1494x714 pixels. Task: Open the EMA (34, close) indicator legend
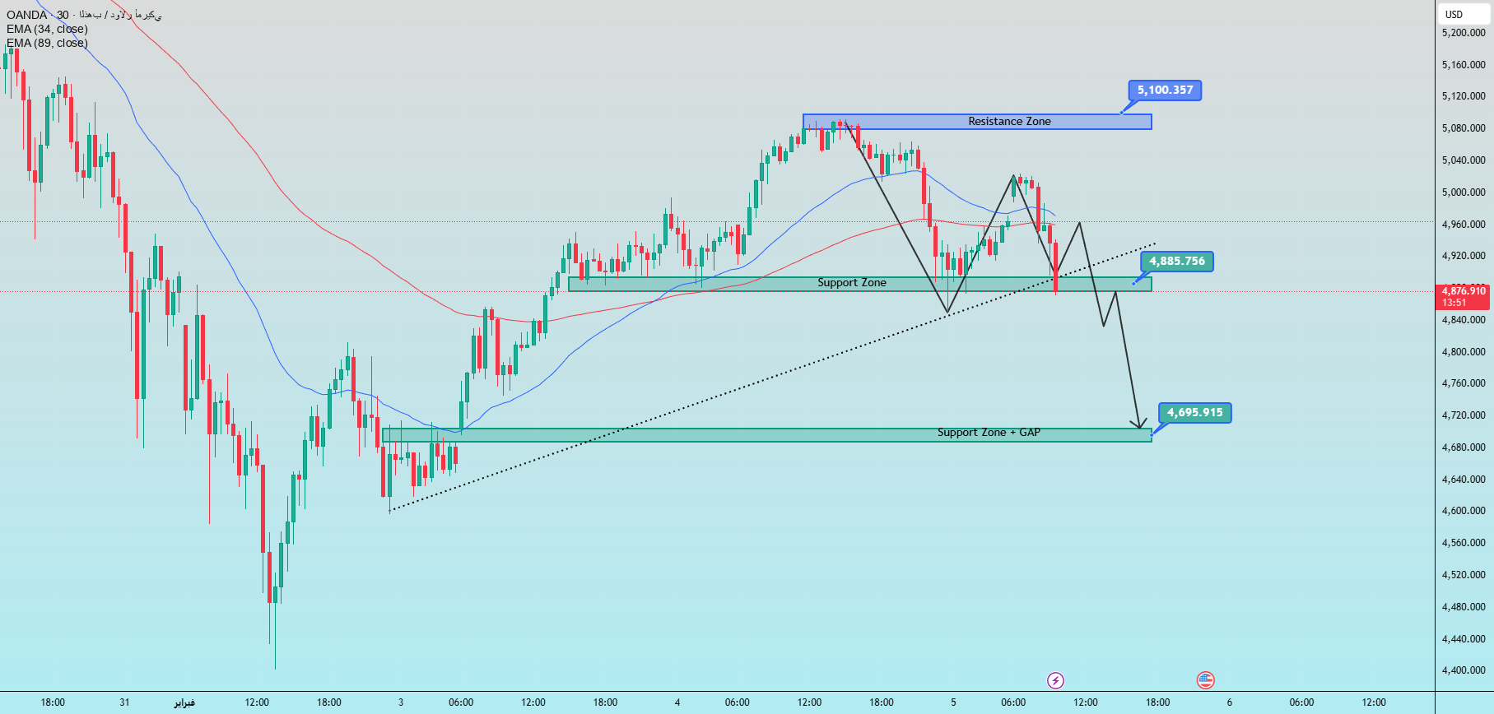[x=48, y=29]
